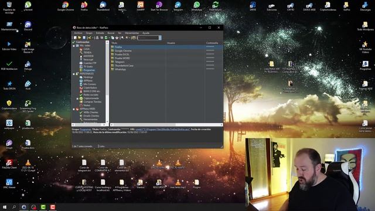Click the taskbar search magnifier icon
This screenshot has height=211, width=375.
click(14, 207)
